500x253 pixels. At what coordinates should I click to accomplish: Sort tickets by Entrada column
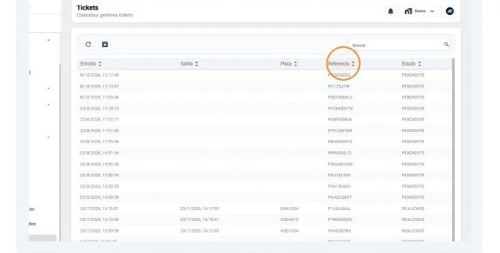click(91, 64)
